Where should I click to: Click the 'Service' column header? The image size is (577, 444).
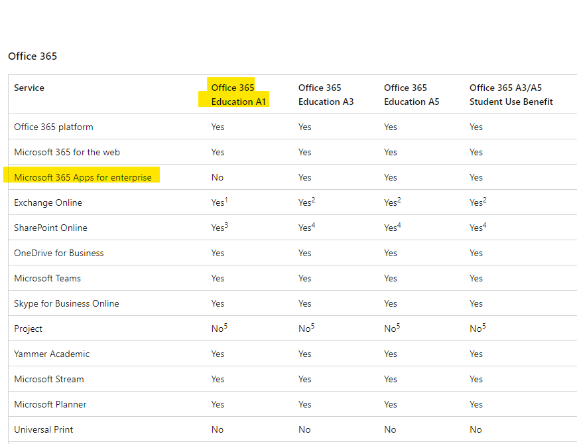tap(29, 88)
